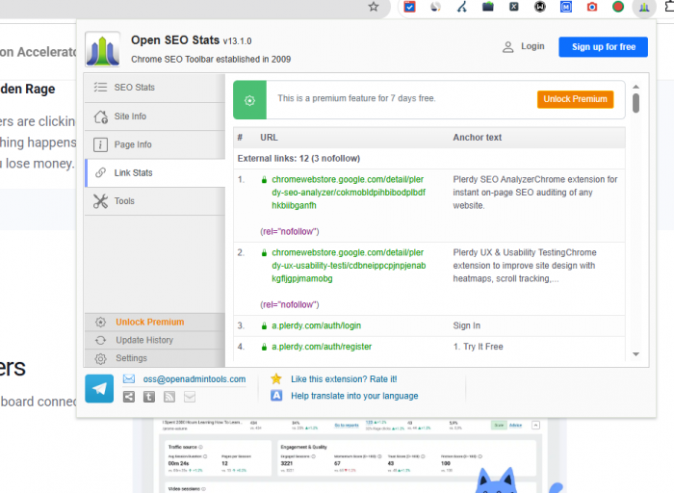Click the bookmark star icon in address bar

374,7
